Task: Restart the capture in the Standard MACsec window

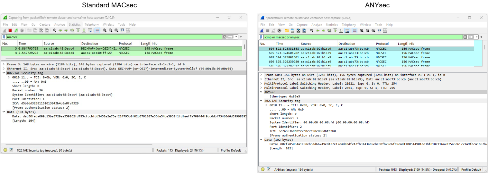Action: (x=16, y=30)
